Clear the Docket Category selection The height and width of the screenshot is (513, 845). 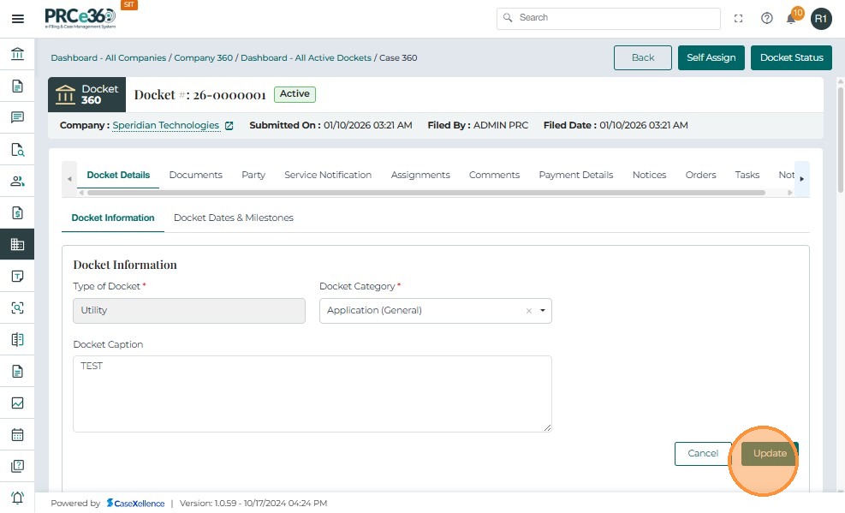click(529, 311)
